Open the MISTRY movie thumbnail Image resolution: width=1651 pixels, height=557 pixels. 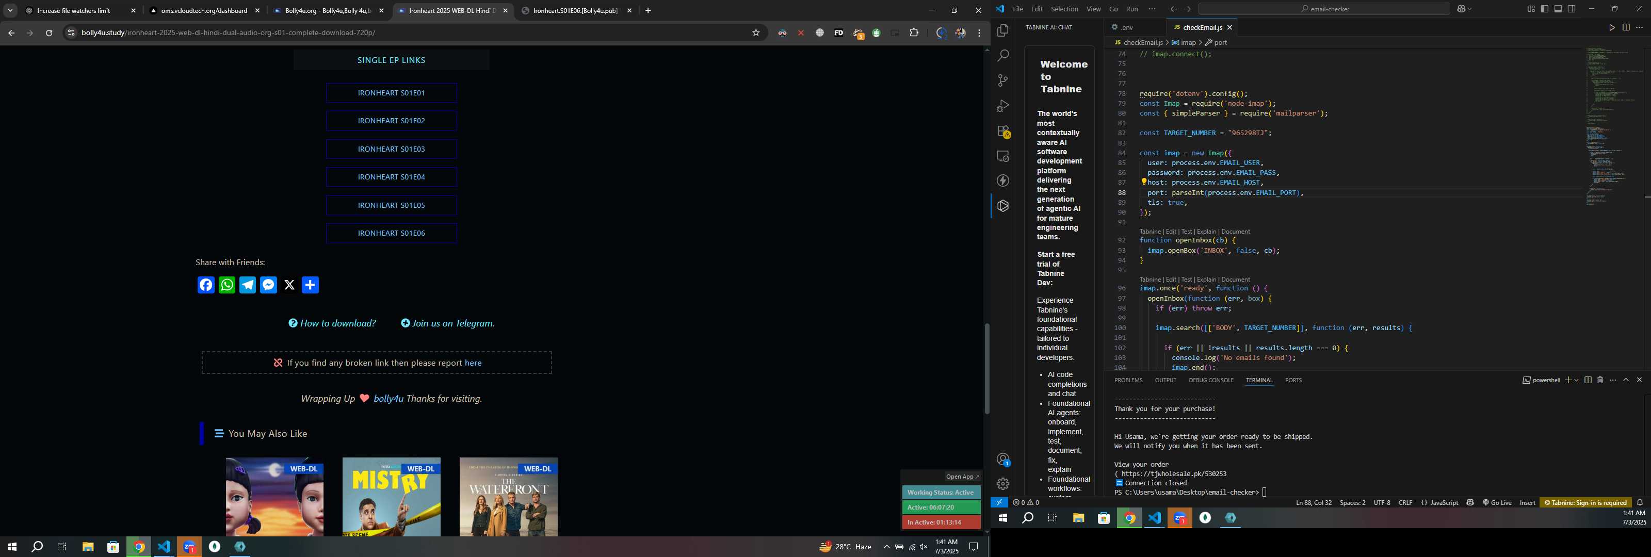pyautogui.click(x=391, y=497)
